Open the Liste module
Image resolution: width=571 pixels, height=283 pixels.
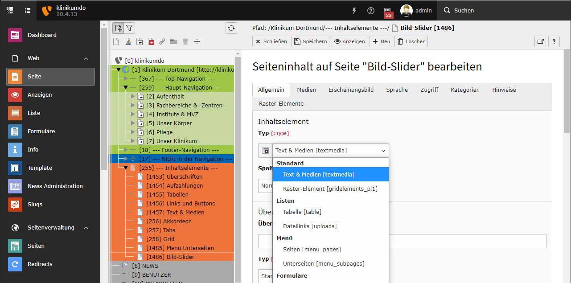(x=50, y=113)
